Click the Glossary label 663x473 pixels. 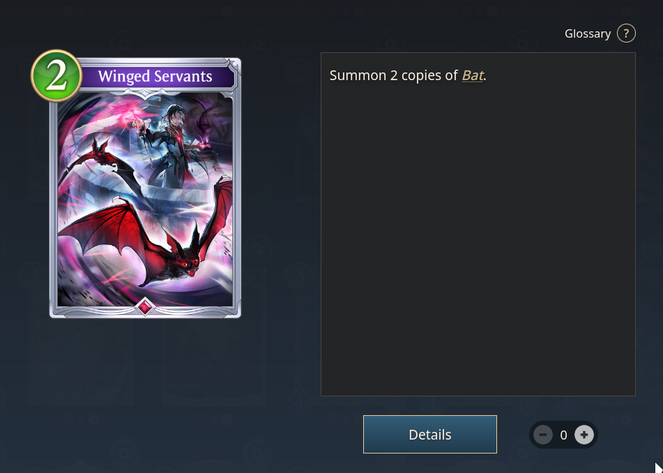point(587,33)
